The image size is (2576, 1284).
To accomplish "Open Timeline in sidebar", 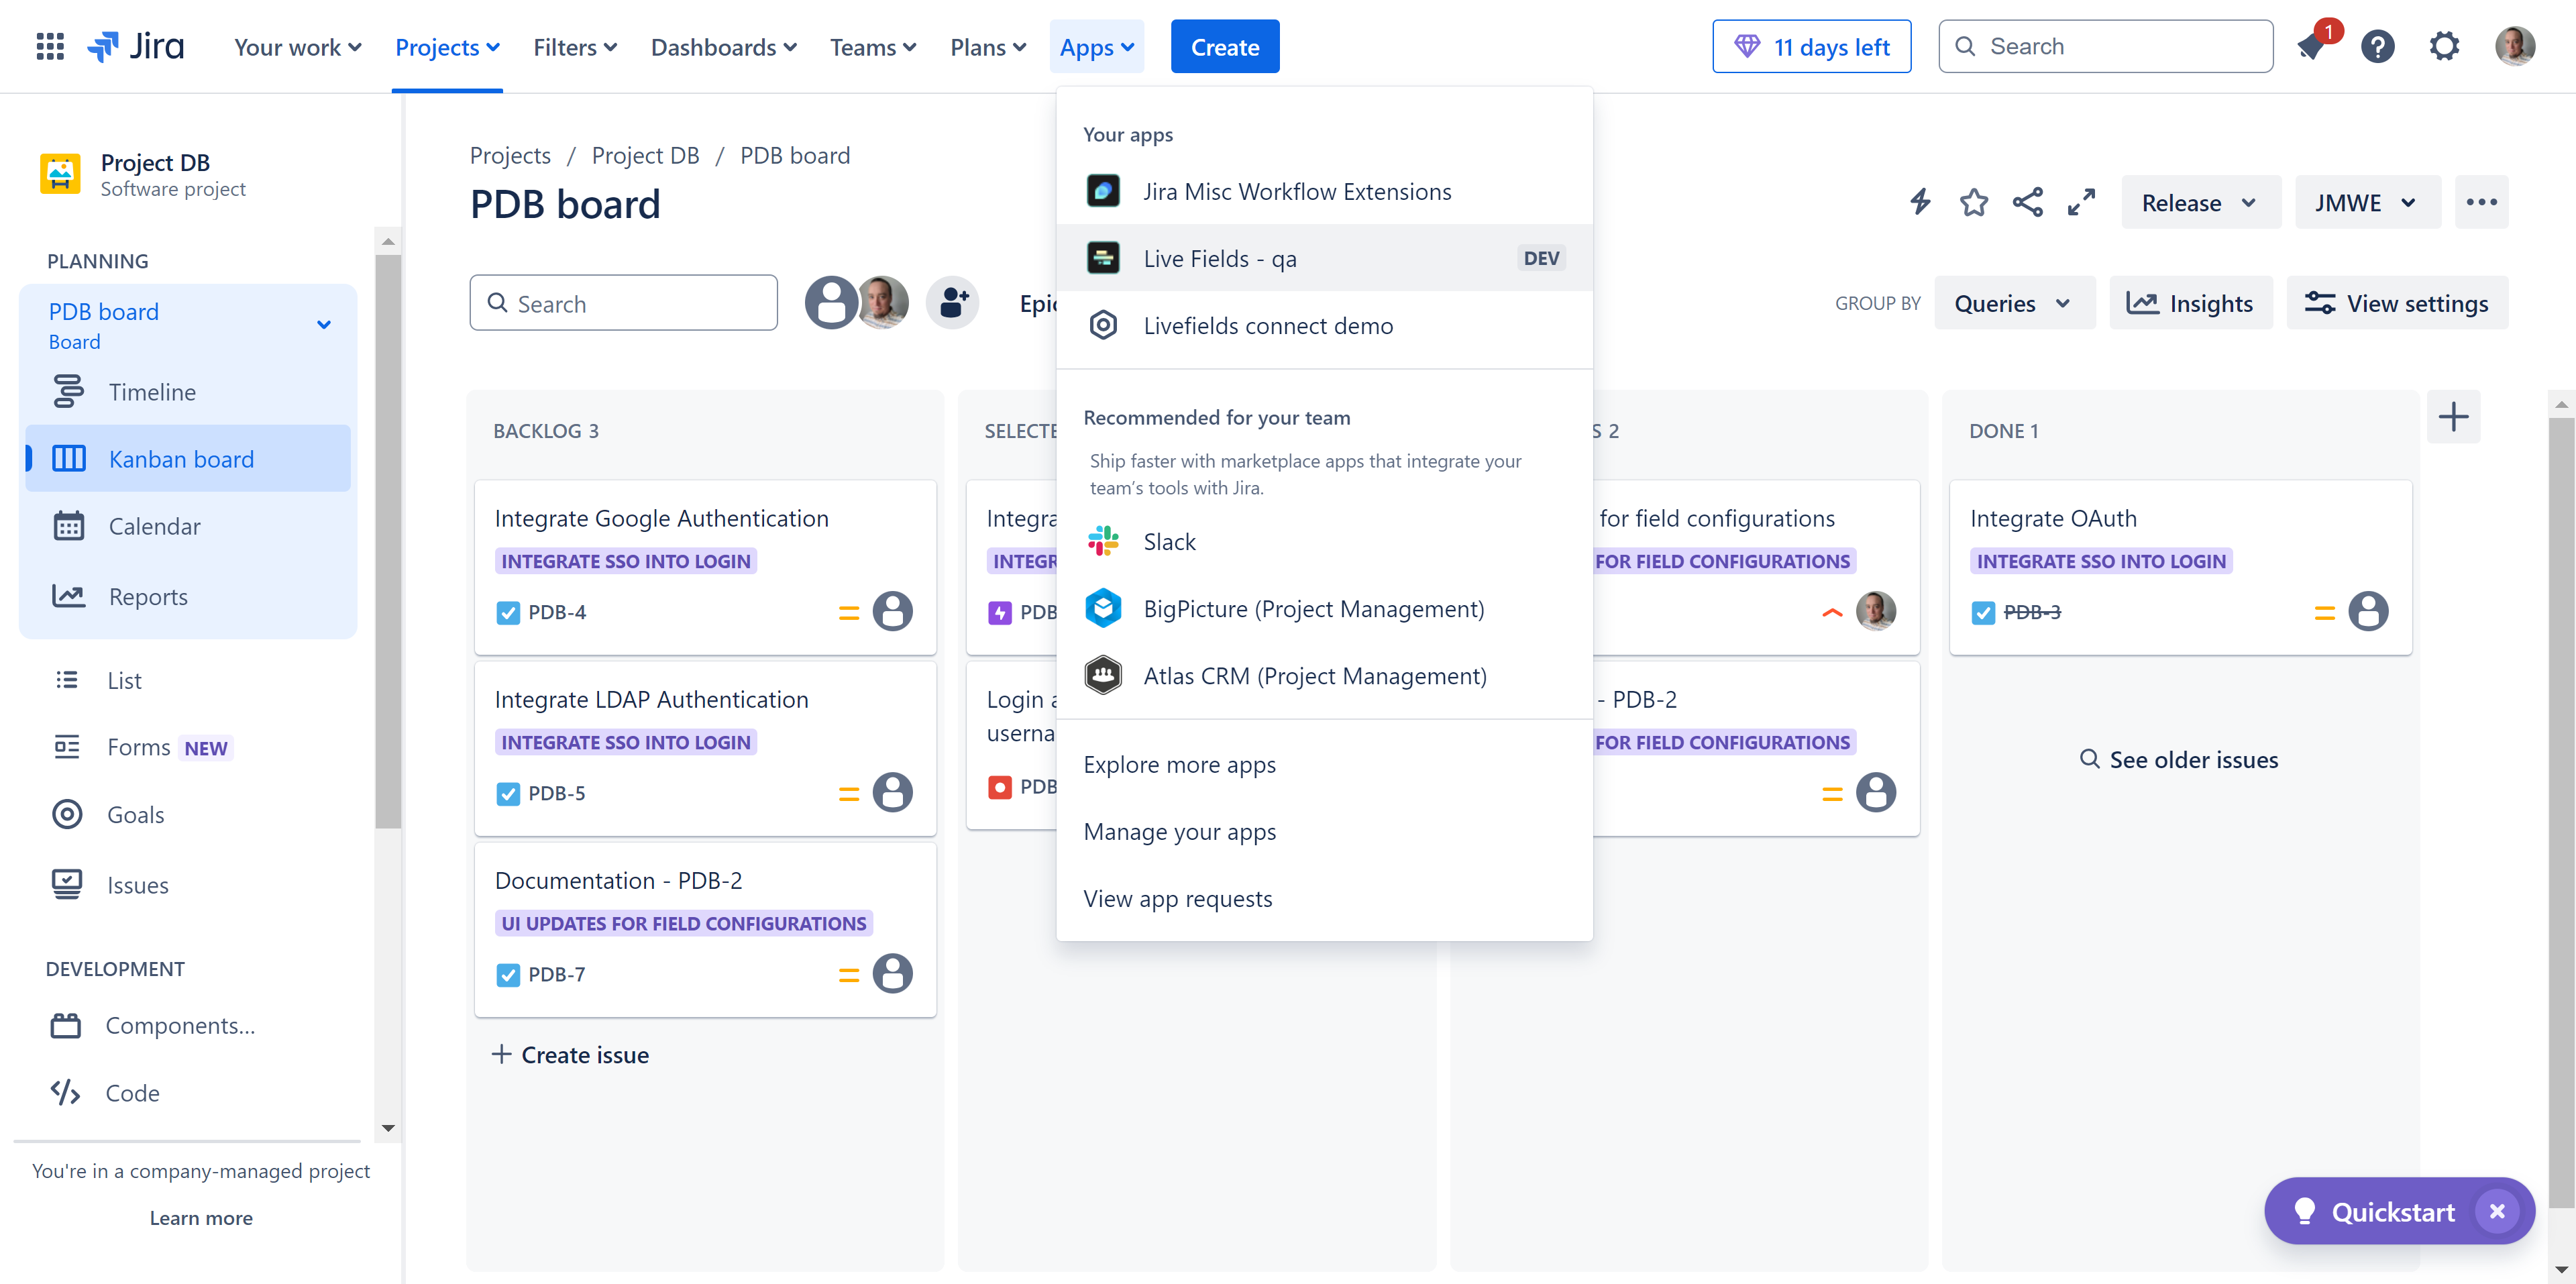I will tap(188, 392).
